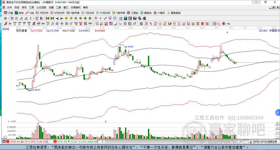Image resolution: width=280 pixels, height=150 pixels.
Task: Click the Tp=14.7034 value
Action: point(36,31)
